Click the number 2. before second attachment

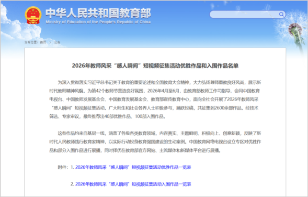pyautogui.click(x=72, y=184)
